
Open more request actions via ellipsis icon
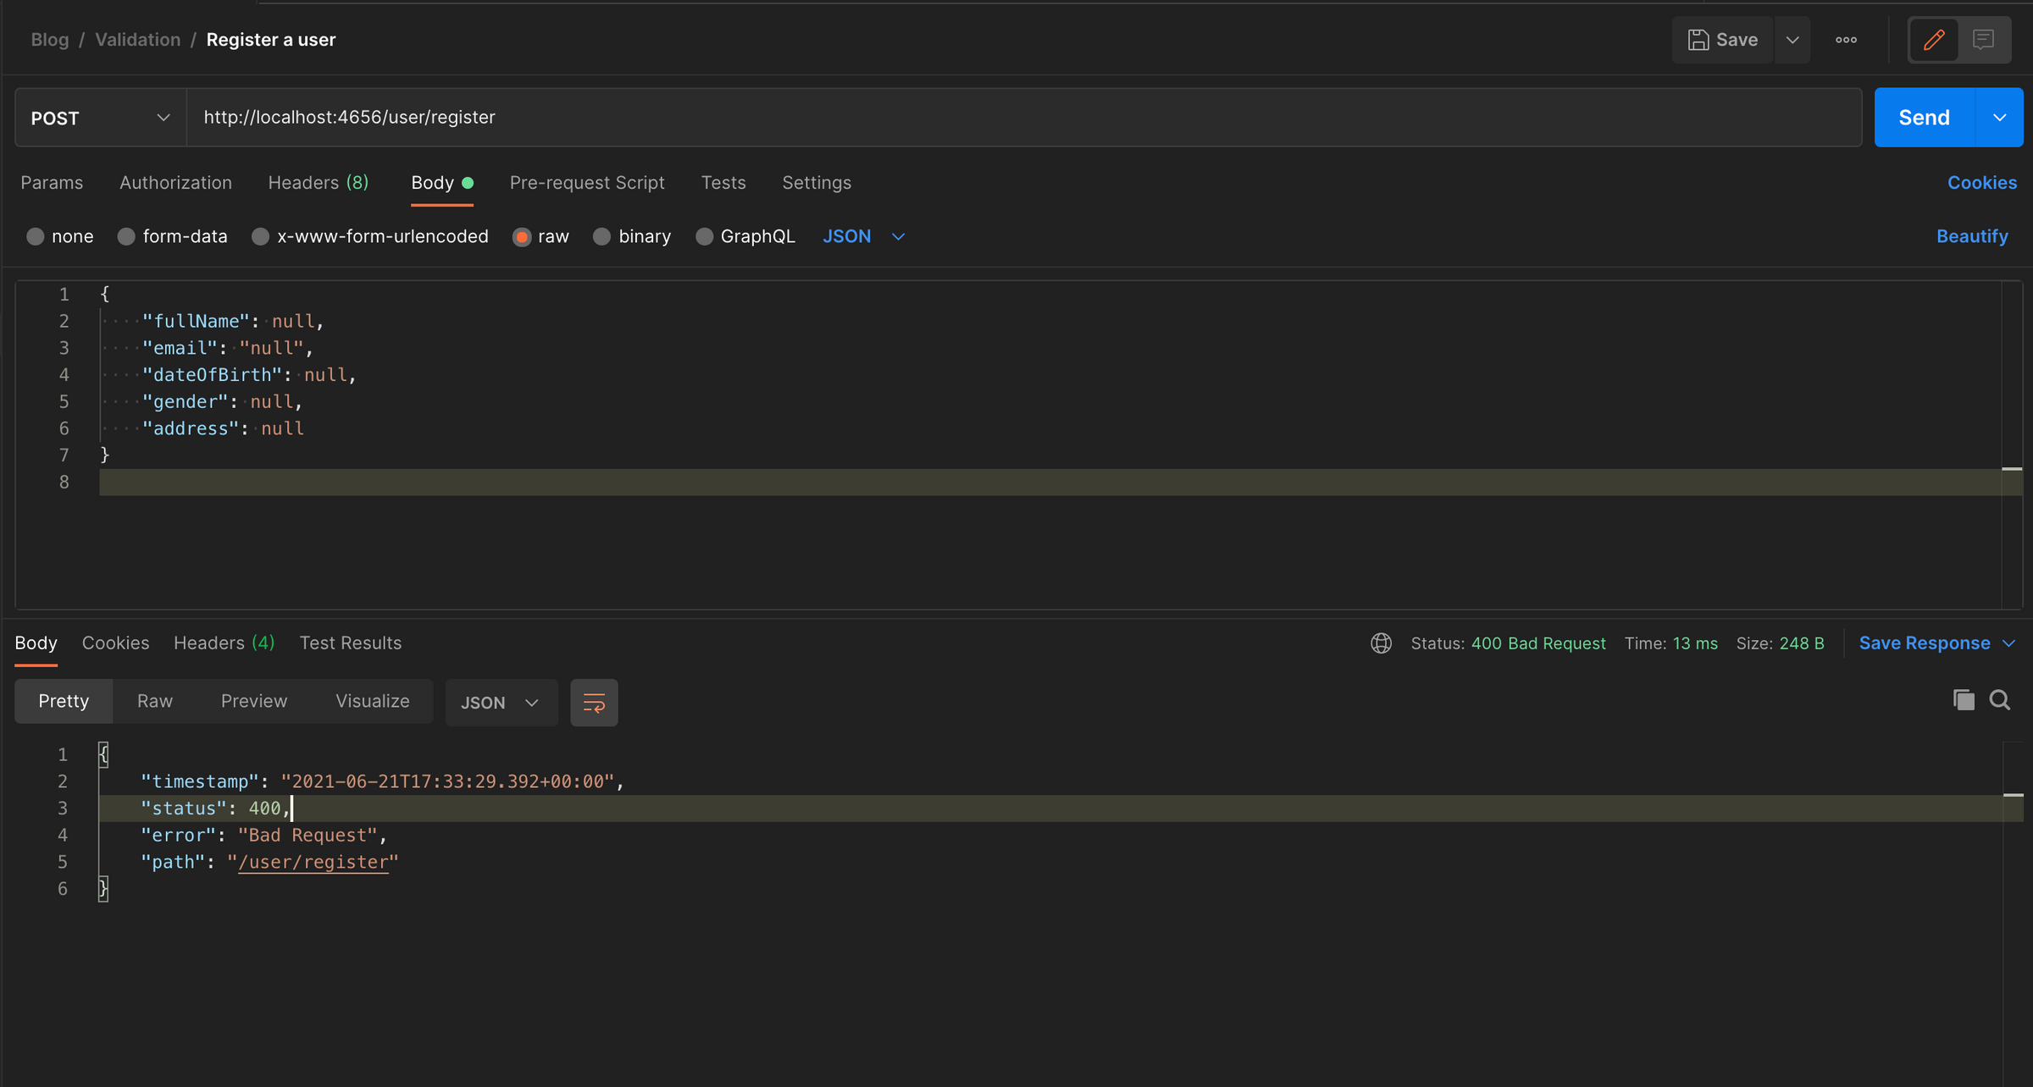(1847, 39)
